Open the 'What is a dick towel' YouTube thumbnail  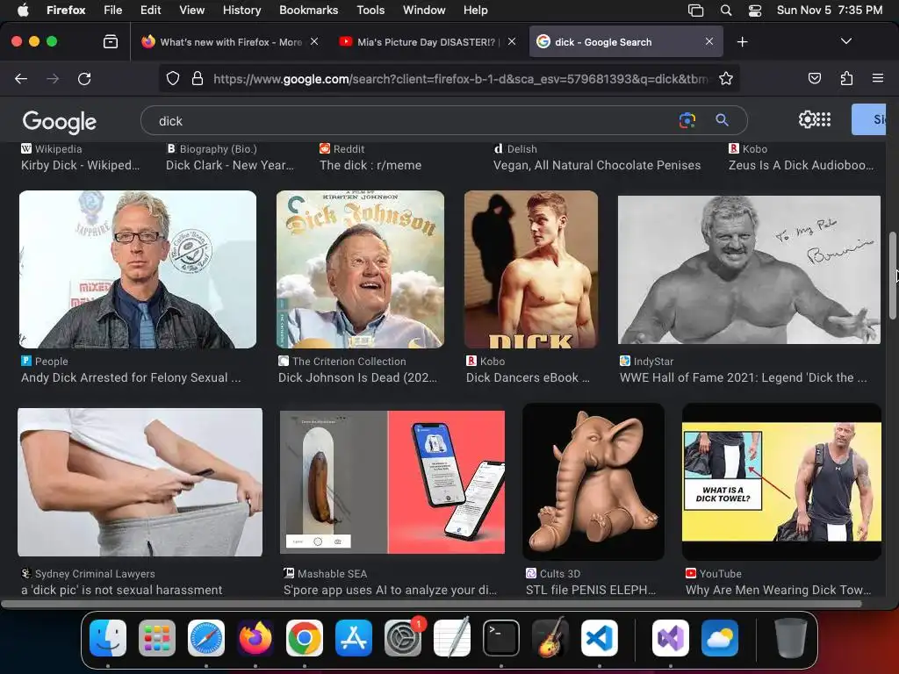pyautogui.click(x=781, y=482)
